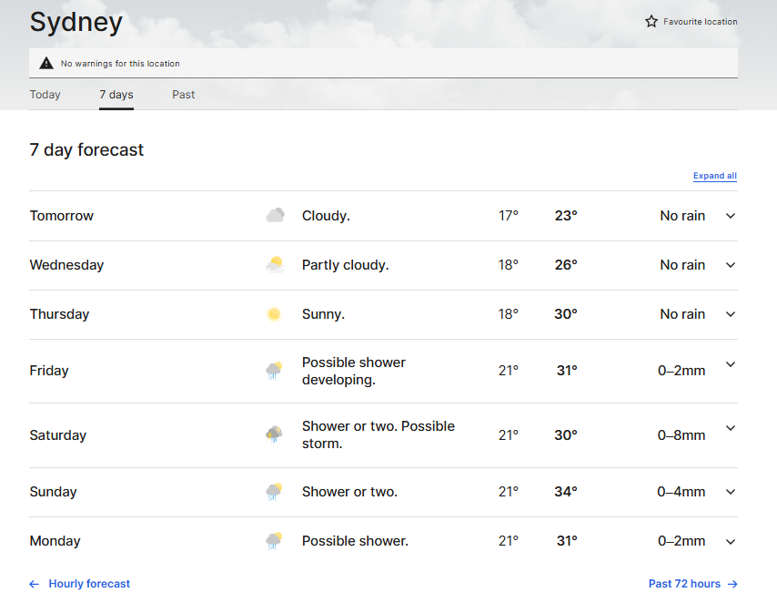
Task: Click Monday's 'Possible shower.' text
Action: coord(356,541)
